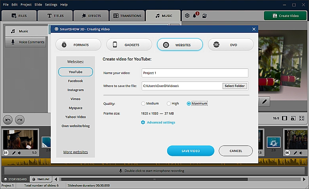Open the notifications bell icon
Screen dimensions: 309x189
pyautogui.click(x=195, y=16)
